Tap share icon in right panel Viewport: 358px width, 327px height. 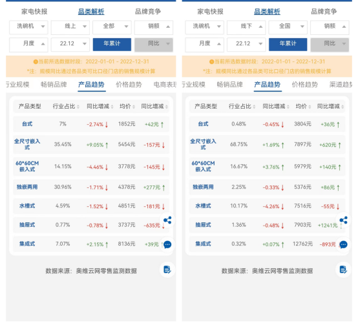[x=343, y=220]
